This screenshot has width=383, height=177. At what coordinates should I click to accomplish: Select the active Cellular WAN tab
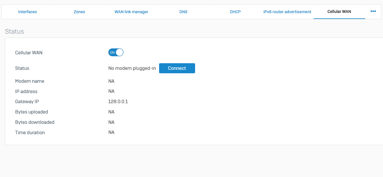(x=339, y=12)
